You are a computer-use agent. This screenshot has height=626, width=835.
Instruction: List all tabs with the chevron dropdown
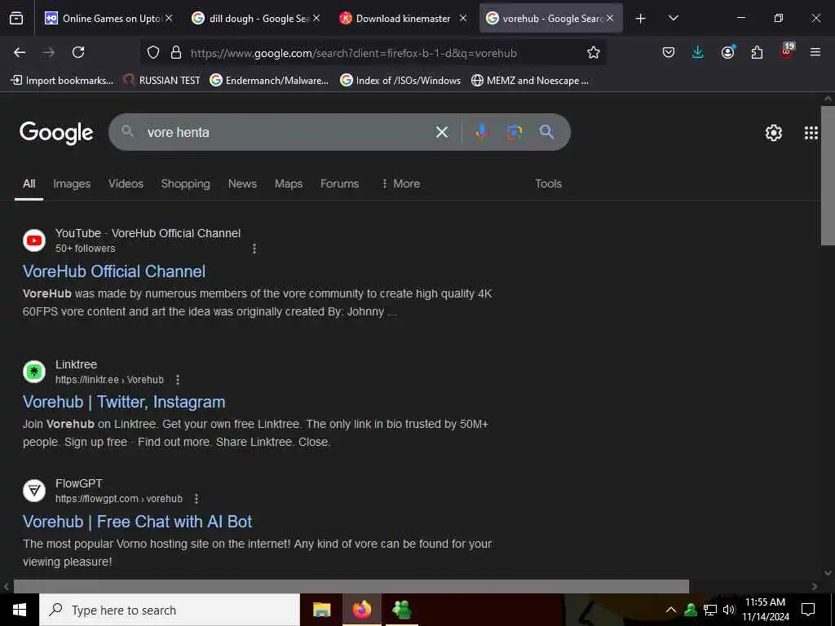(x=673, y=18)
